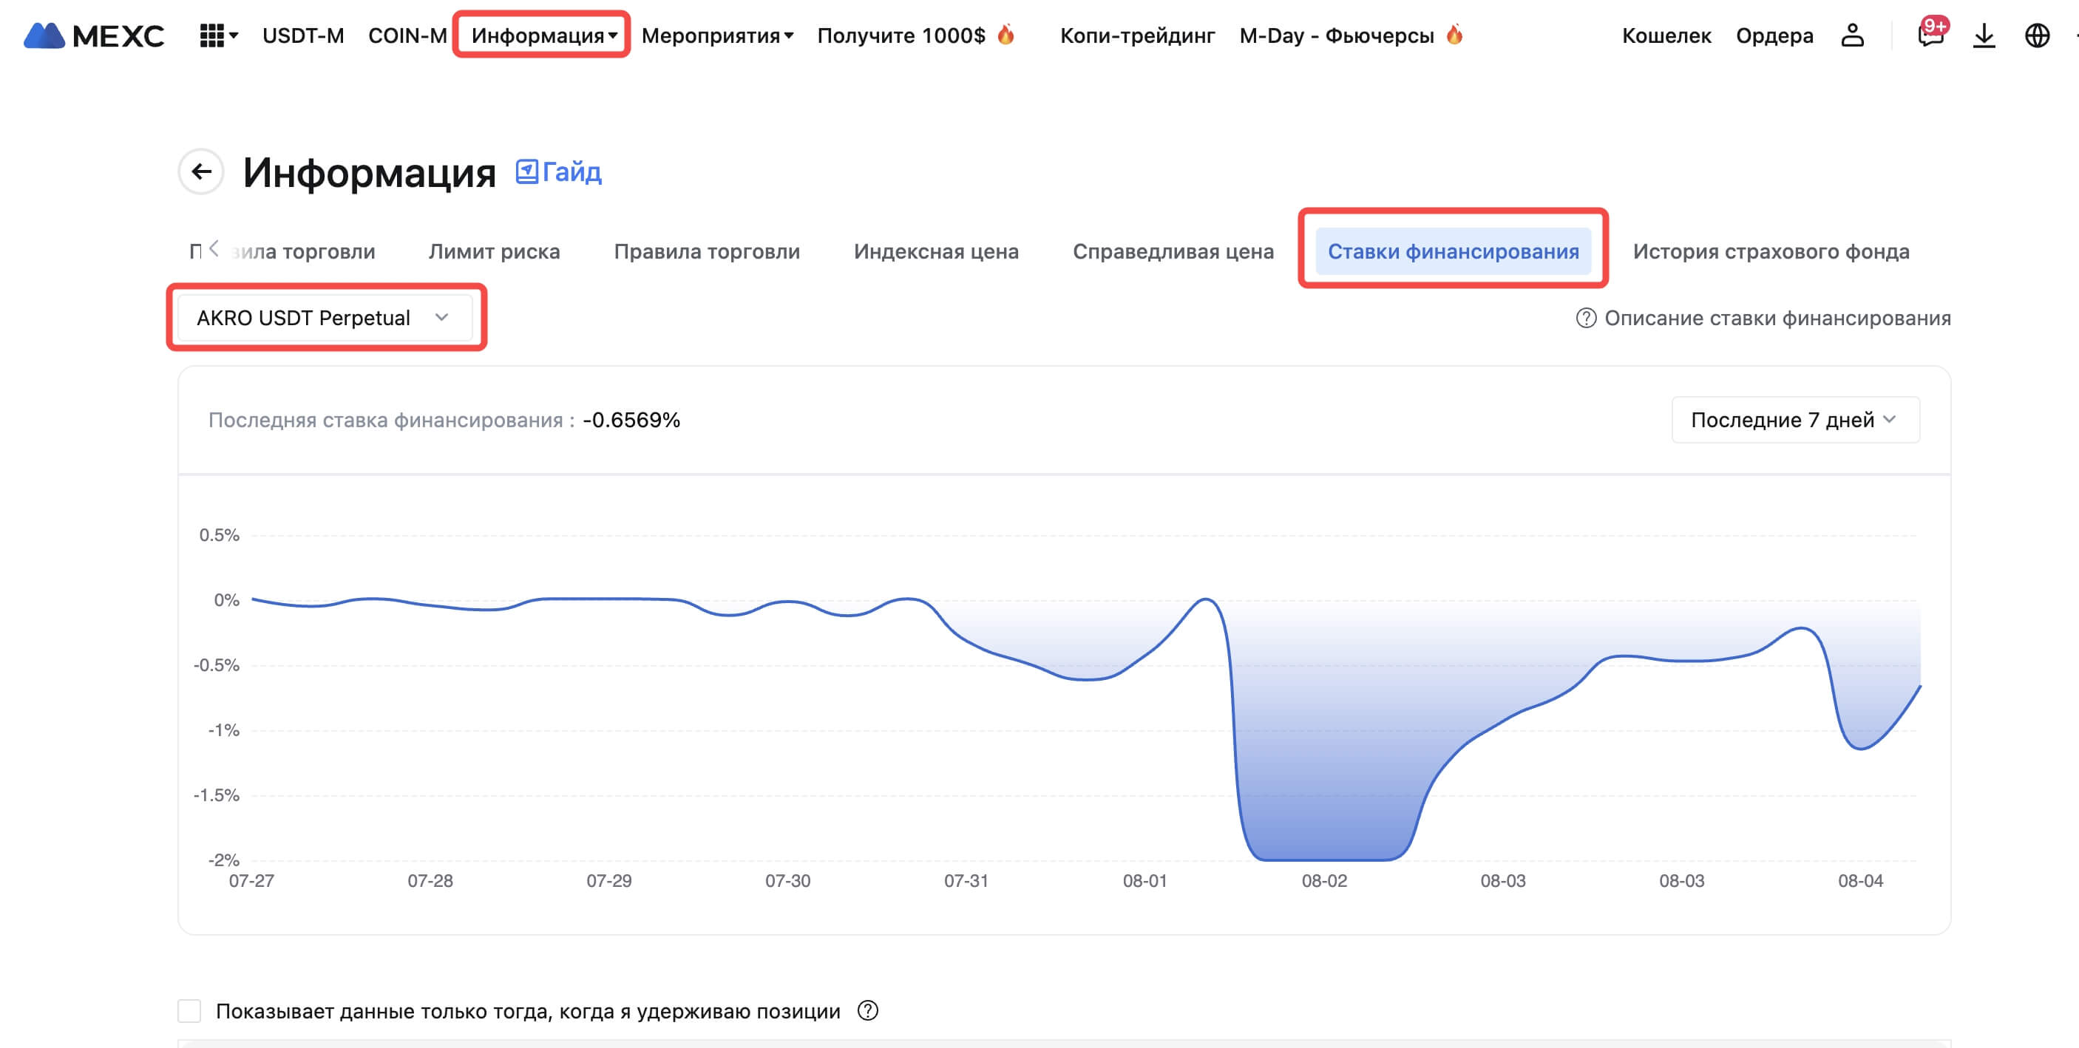
Task: Expand the Последние 7 дней period selector
Action: click(x=1795, y=420)
